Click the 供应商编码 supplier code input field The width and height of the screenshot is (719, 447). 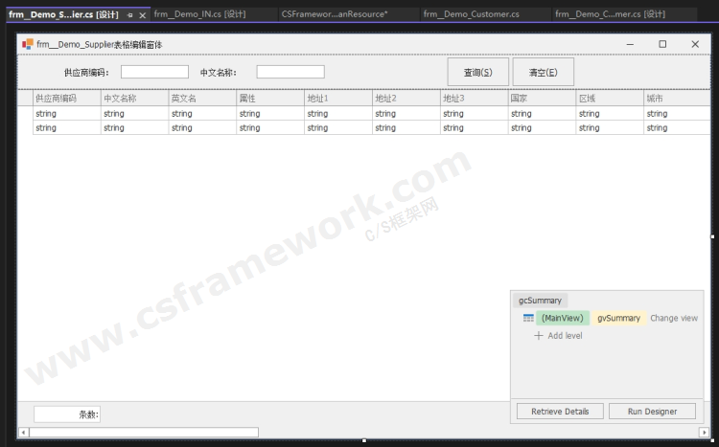pos(154,72)
